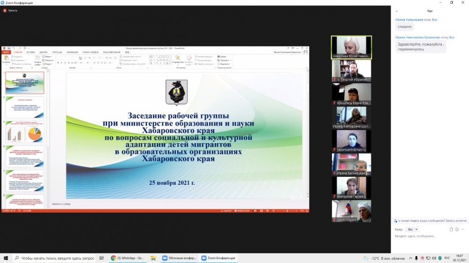Click the Windows taskbar search box

pyautogui.click(x=54, y=258)
